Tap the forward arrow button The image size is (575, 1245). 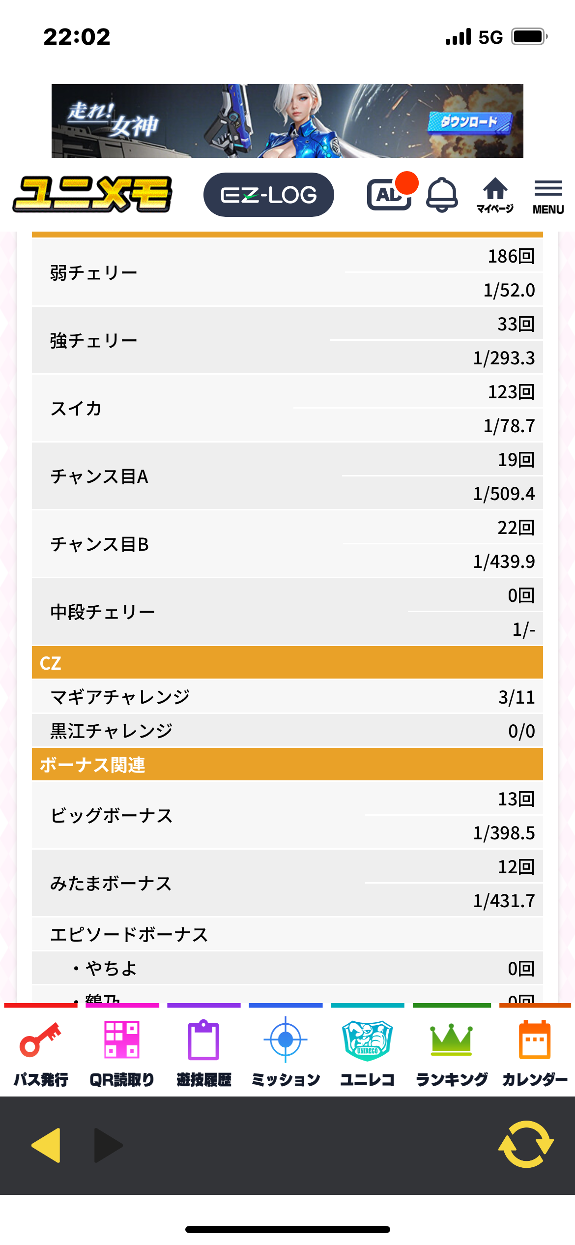coord(108,1145)
